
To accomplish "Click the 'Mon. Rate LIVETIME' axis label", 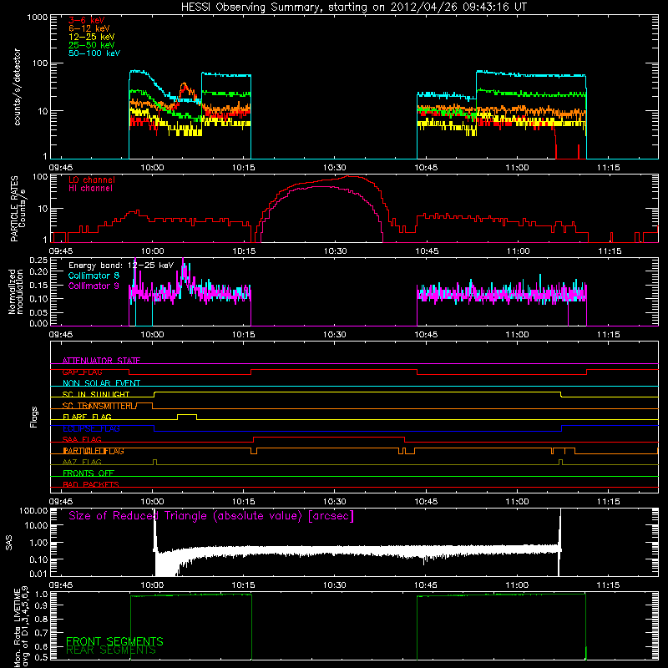I will coord(17,628).
